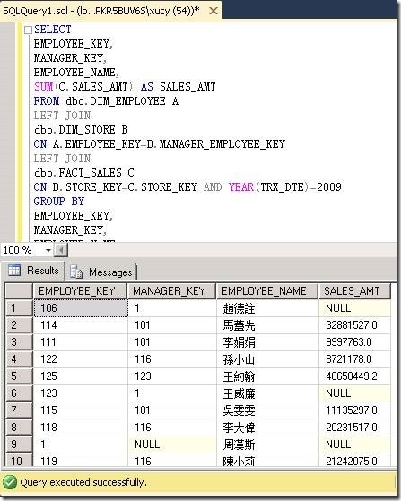Viewport: 401px width, 501px height.
Task: Click sales amount 20231517.0
Action: (x=354, y=428)
